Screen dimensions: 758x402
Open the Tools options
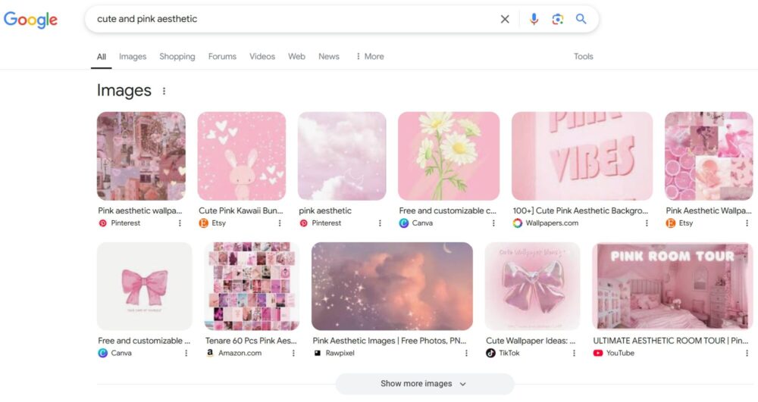(x=583, y=57)
